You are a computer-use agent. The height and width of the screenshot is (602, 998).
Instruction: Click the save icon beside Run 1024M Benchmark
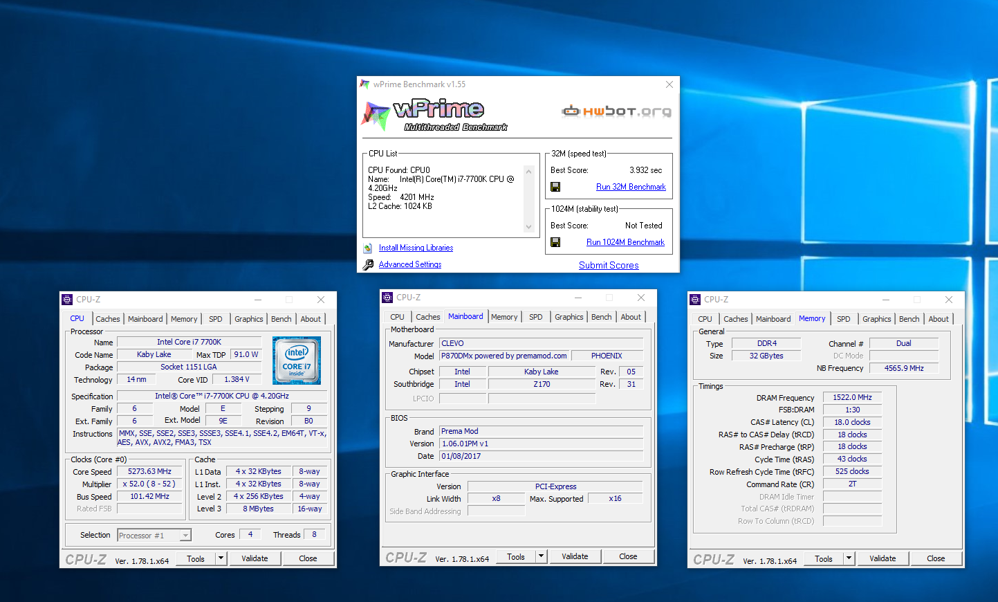555,242
